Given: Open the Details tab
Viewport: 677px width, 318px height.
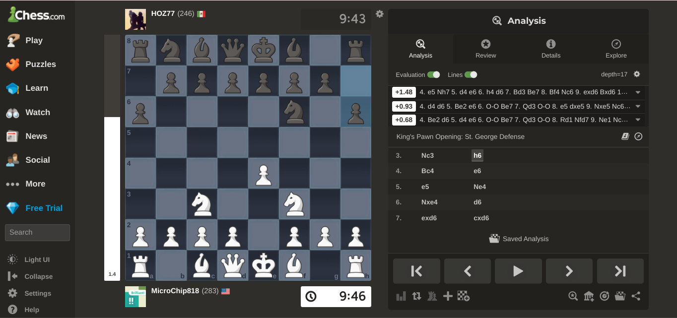Looking at the screenshot, I should (551, 49).
